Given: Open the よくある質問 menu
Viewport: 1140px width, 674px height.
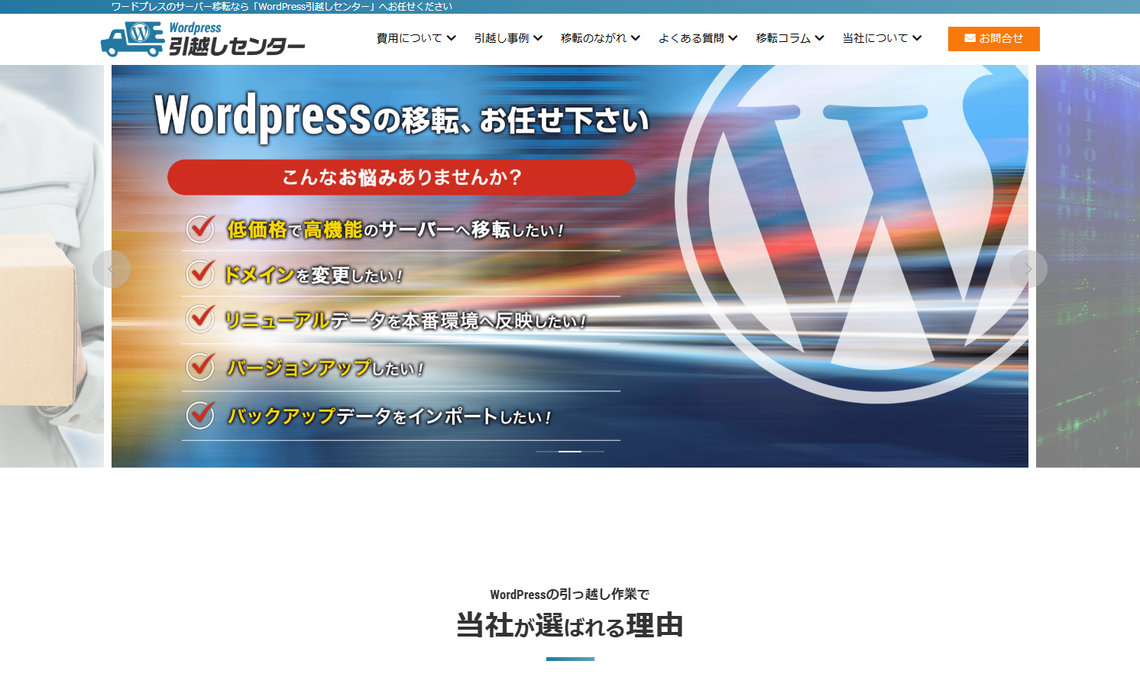Looking at the screenshot, I should tap(698, 38).
